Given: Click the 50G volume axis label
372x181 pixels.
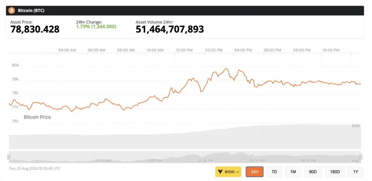Looking at the screenshot, I should (x=356, y=126).
